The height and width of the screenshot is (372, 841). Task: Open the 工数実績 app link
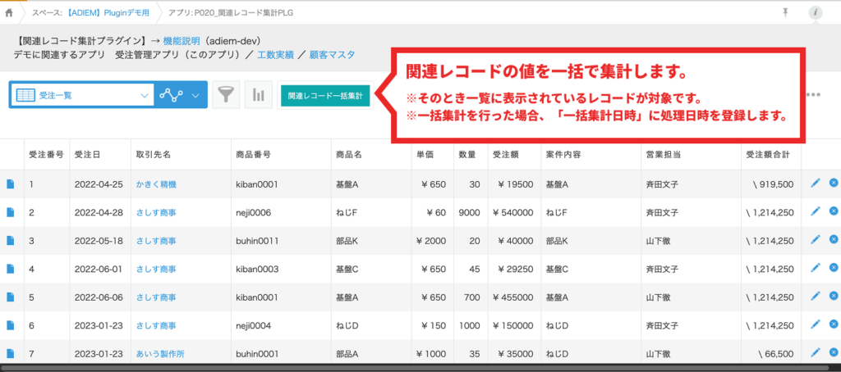click(275, 55)
